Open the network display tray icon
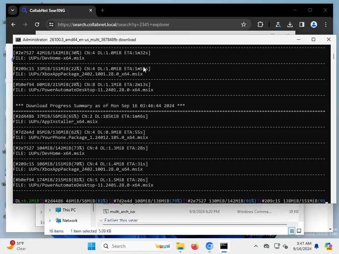 [277, 246]
